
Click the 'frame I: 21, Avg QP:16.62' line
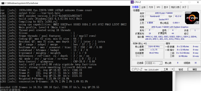[41, 70]
